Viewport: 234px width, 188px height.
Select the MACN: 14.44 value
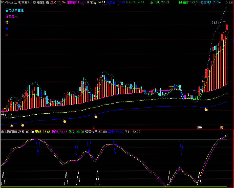[135, 2]
